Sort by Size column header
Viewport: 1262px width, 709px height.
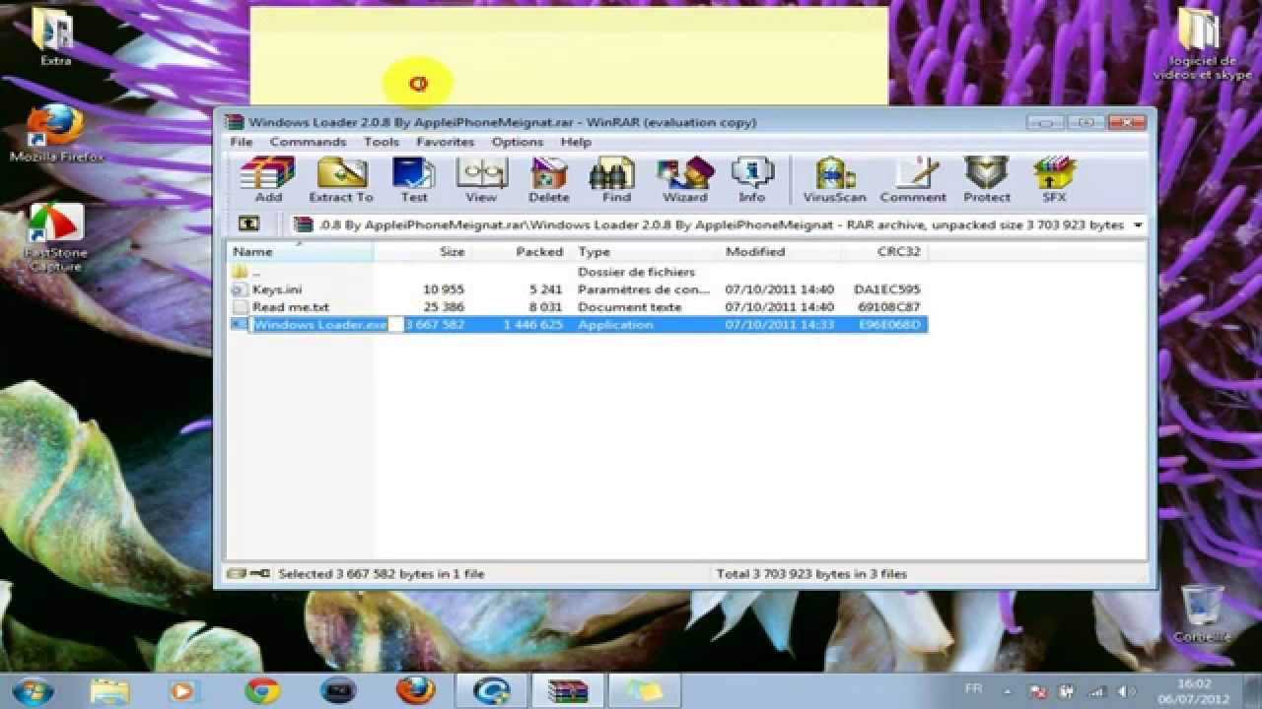tap(422, 252)
